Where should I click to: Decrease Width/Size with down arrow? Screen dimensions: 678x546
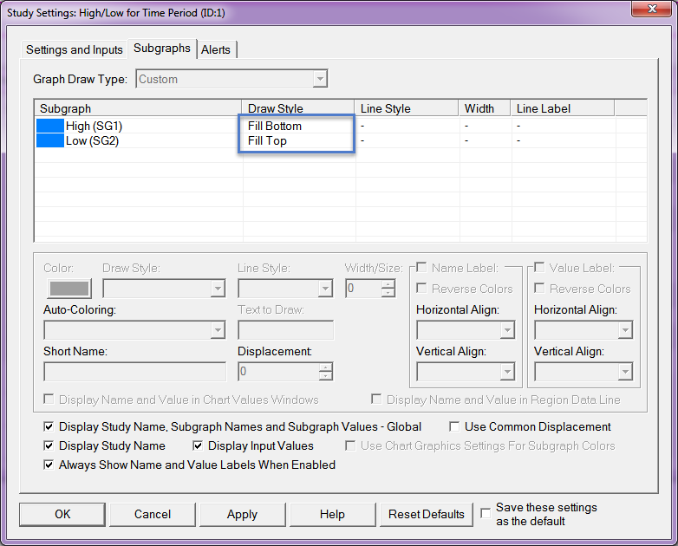click(388, 293)
